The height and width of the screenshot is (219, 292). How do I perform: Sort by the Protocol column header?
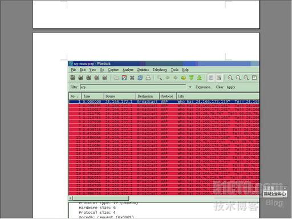[x=168, y=96]
